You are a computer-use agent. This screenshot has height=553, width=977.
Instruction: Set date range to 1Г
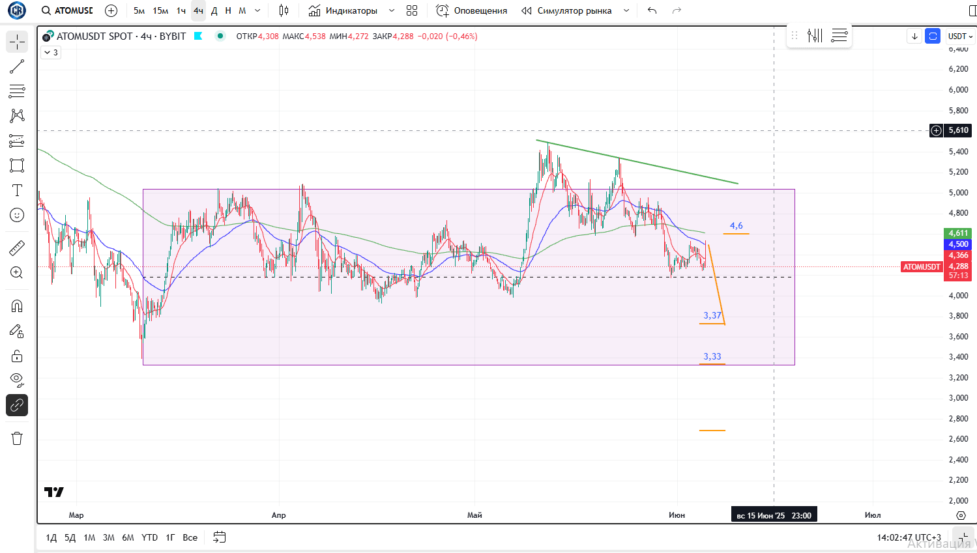170,537
